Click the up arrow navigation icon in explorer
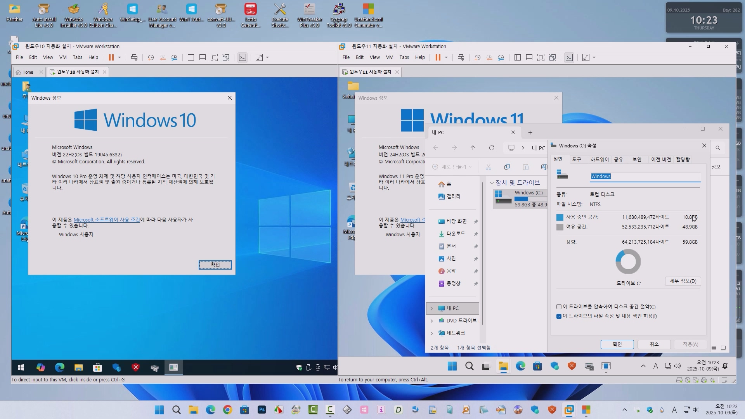 click(x=473, y=148)
